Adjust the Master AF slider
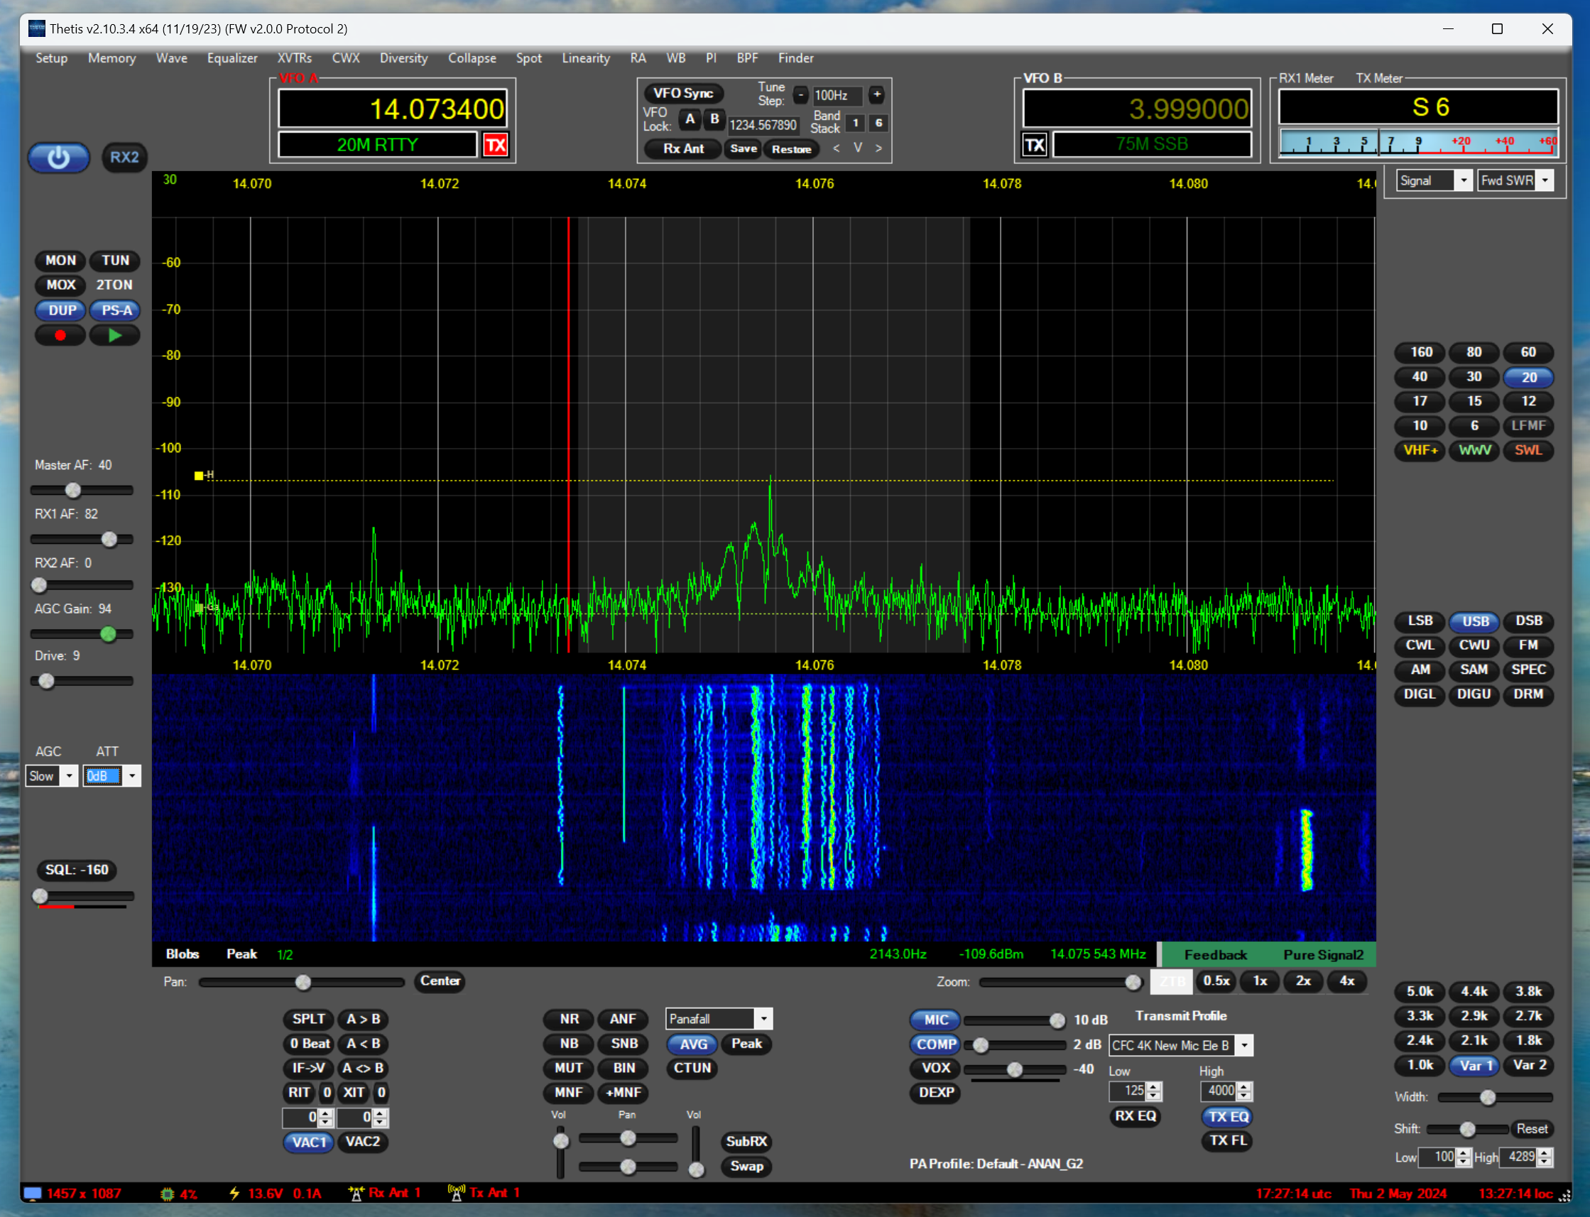The height and width of the screenshot is (1217, 1590). coord(73,491)
